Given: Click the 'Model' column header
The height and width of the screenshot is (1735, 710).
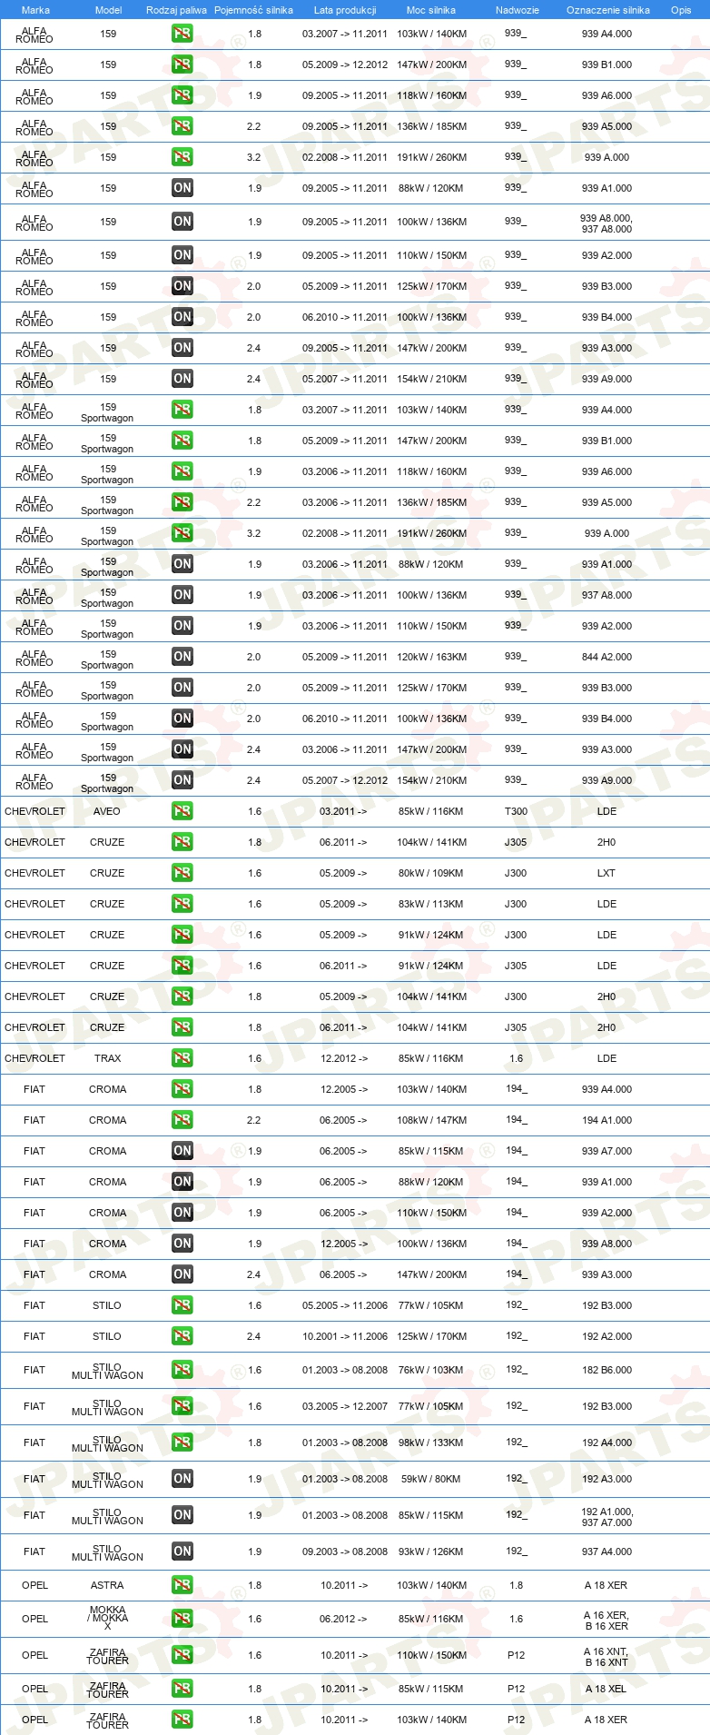Looking at the screenshot, I should coord(108,10).
